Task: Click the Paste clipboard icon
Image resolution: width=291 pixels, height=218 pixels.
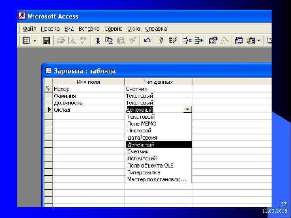Action: pos(121,40)
